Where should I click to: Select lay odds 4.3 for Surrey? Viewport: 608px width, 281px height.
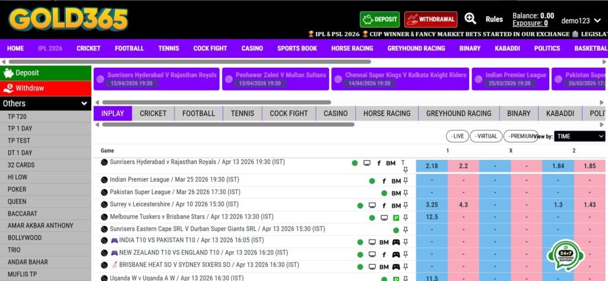463,205
